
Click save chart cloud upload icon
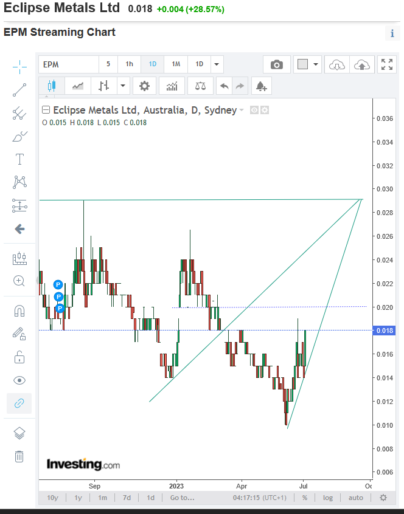(x=361, y=64)
